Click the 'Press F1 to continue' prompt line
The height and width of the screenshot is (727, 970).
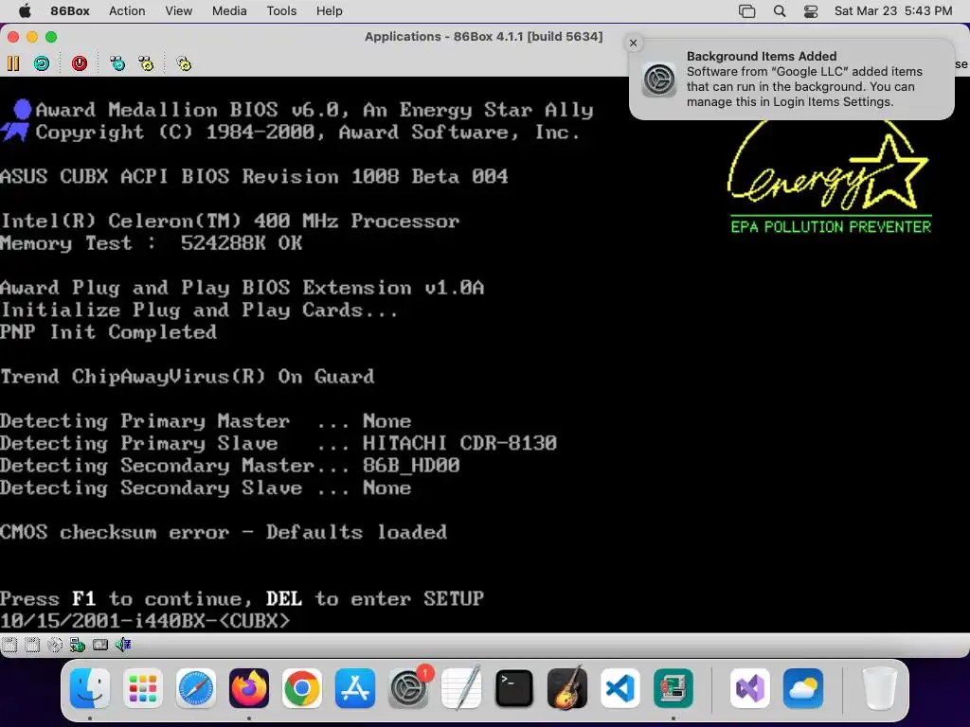pyautogui.click(x=242, y=598)
